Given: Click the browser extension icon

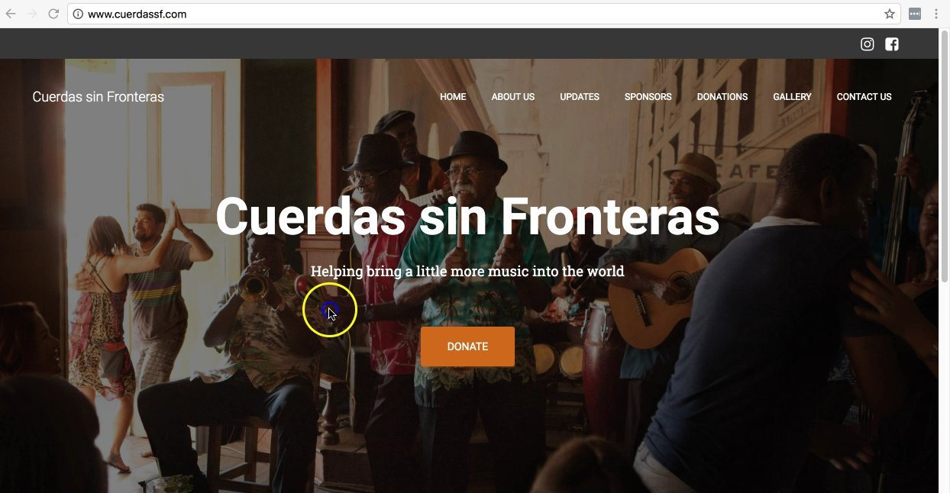Looking at the screenshot, I should (915, 14).
